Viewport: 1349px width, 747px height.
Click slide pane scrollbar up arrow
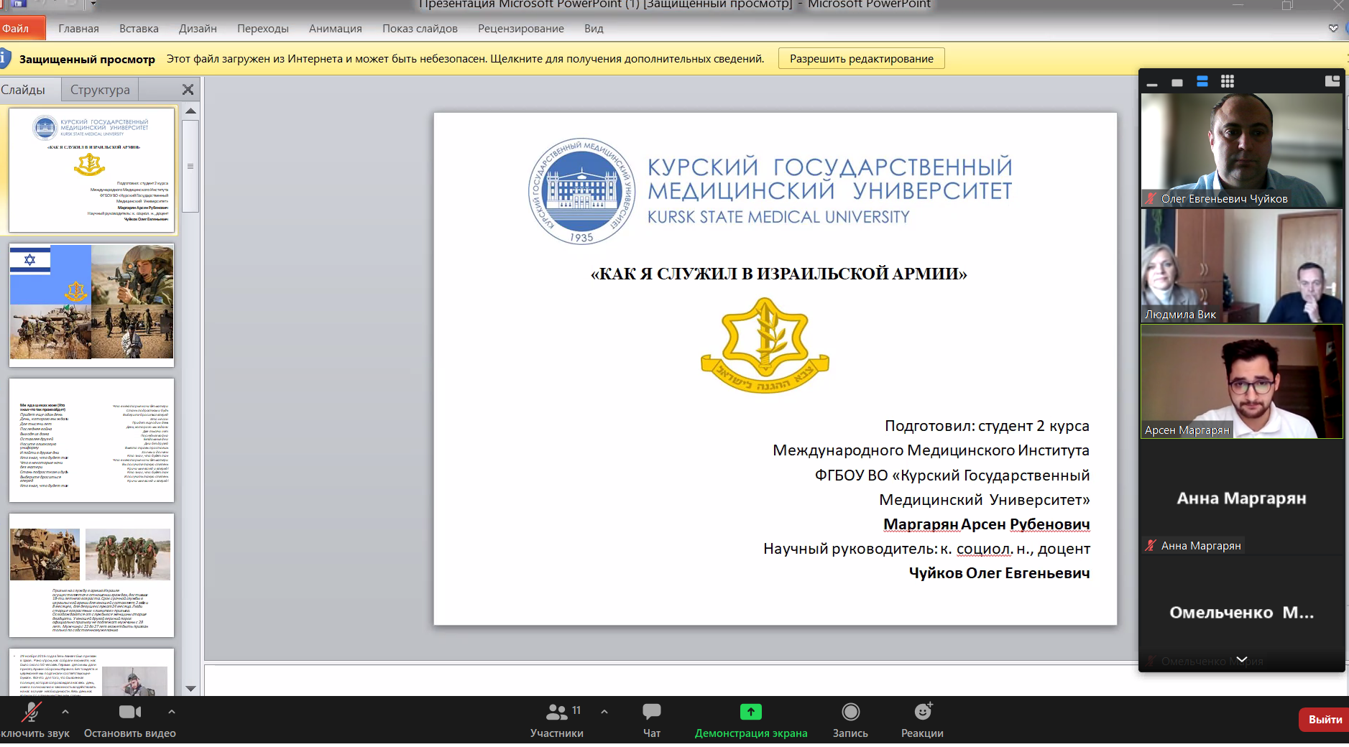click(x=190, y=111)
